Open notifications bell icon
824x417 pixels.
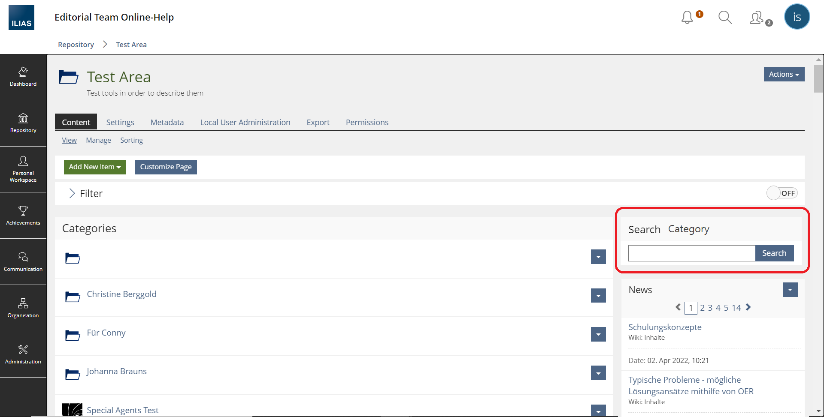[x=687, y=18]
